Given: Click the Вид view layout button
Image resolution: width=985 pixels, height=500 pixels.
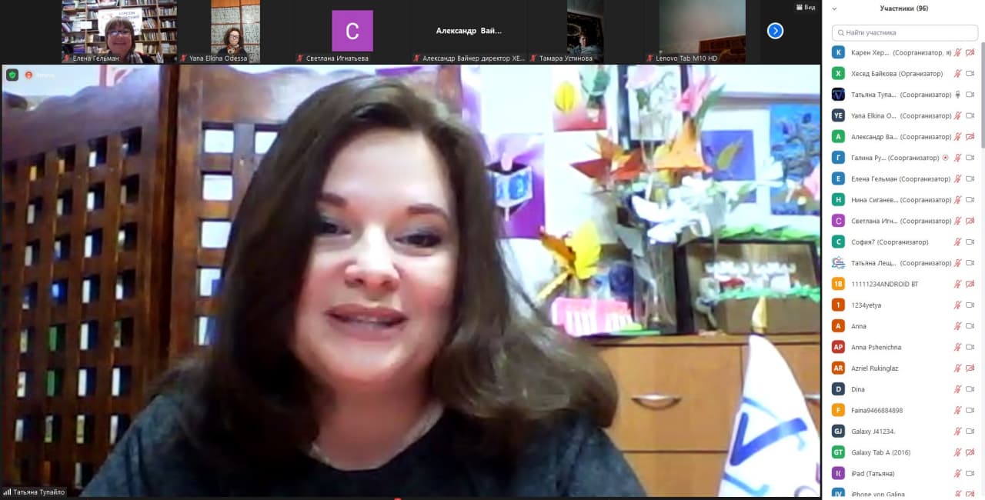Looking at the screenshot, I should click(x=805, y=7).
